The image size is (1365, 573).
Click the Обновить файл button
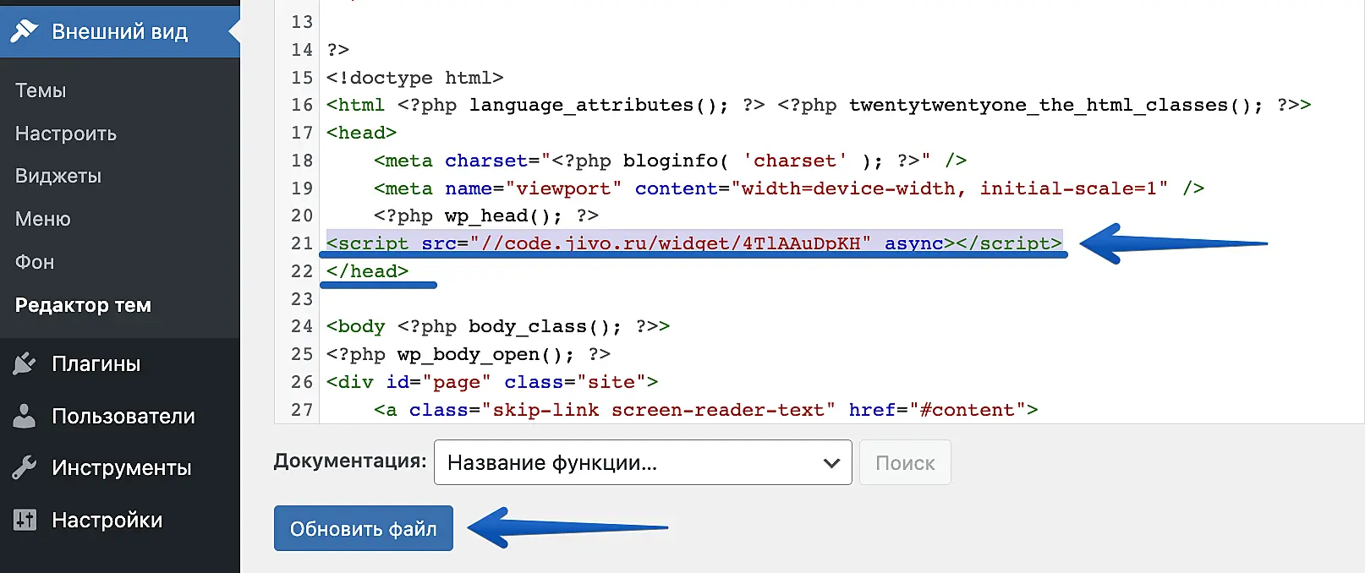pyautogui.click(x=363, y=528)
